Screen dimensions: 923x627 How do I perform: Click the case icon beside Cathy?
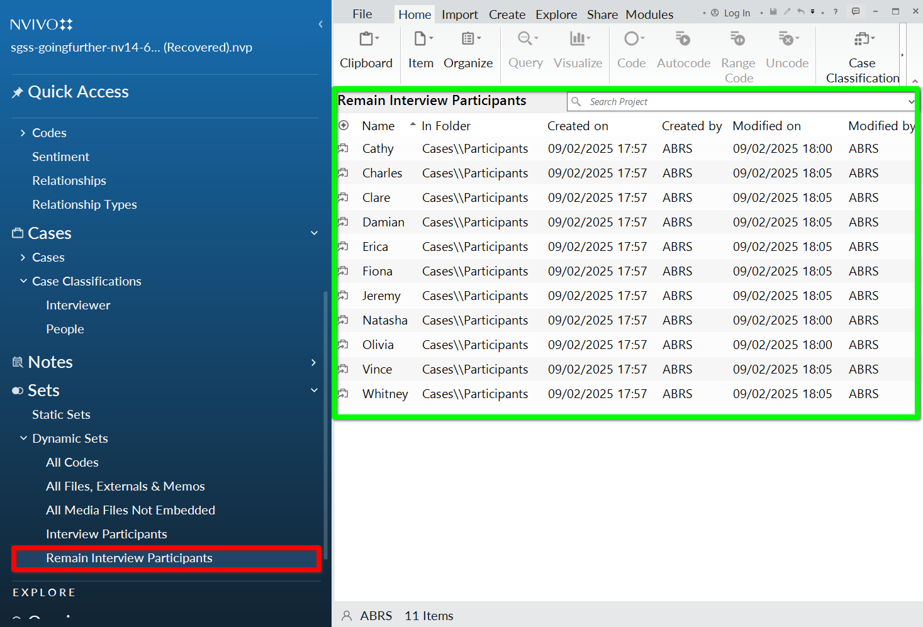point(344,149)
